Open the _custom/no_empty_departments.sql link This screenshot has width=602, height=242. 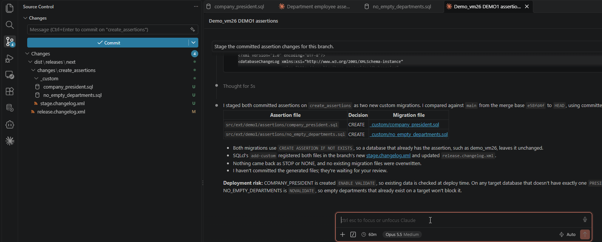tap(409, 134)
